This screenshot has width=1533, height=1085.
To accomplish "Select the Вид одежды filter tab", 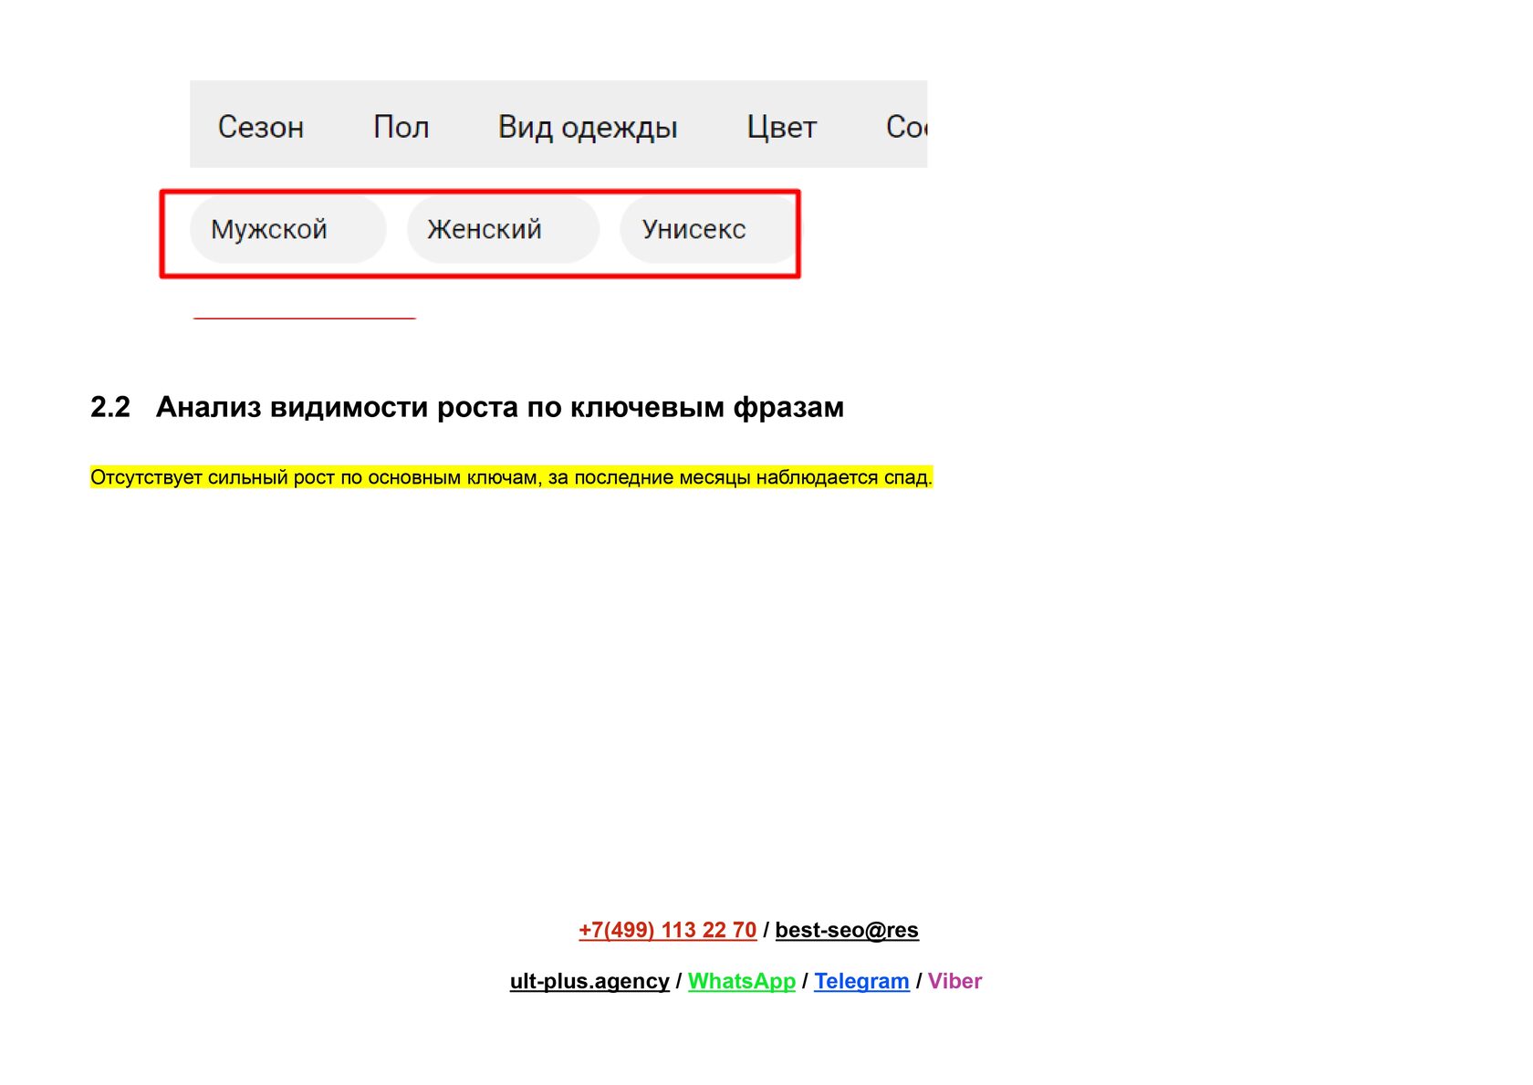I will 588,128.
